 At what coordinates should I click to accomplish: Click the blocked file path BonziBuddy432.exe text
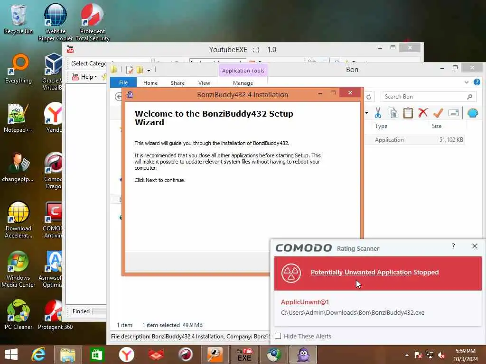[353, 313]
